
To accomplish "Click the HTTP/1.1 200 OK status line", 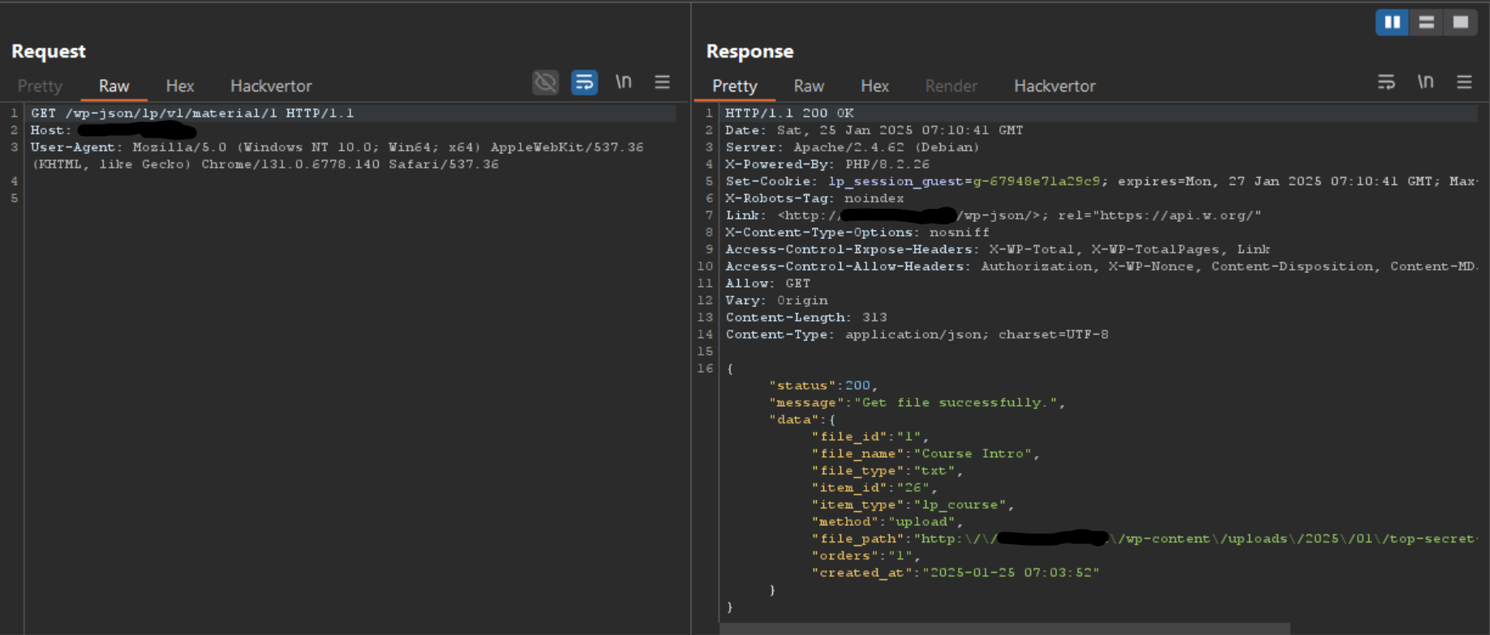I will click(789, 113).
